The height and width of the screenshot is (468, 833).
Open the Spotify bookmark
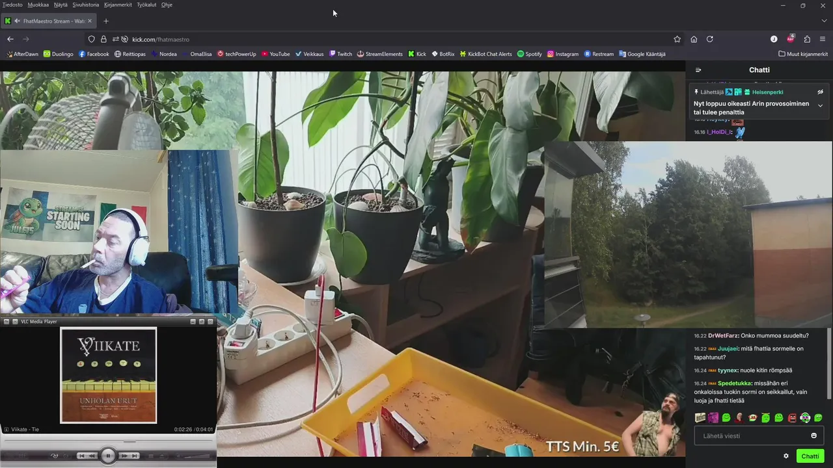click(530, 54)
